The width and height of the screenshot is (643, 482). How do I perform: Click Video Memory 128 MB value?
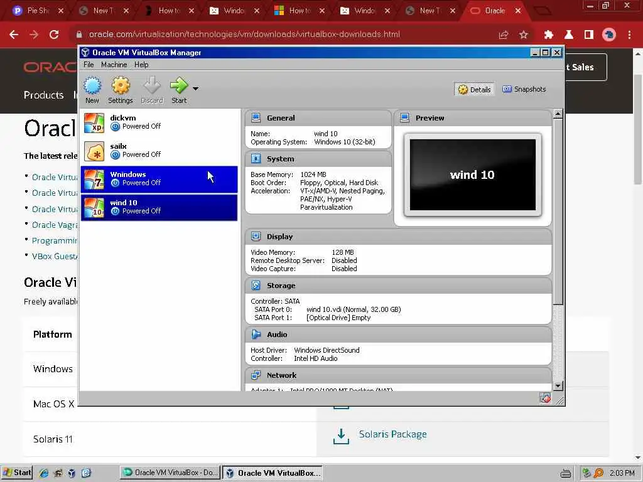(343, 252)
